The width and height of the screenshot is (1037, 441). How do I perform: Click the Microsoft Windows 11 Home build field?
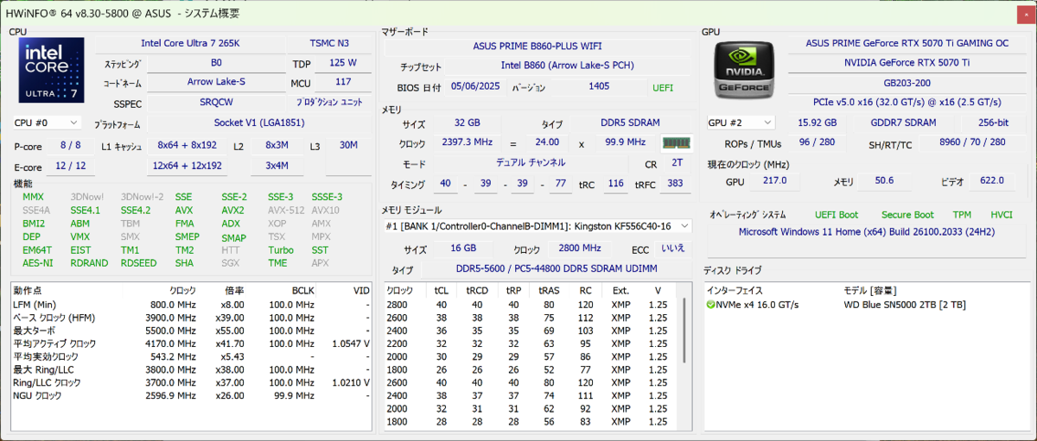[865, 232]
